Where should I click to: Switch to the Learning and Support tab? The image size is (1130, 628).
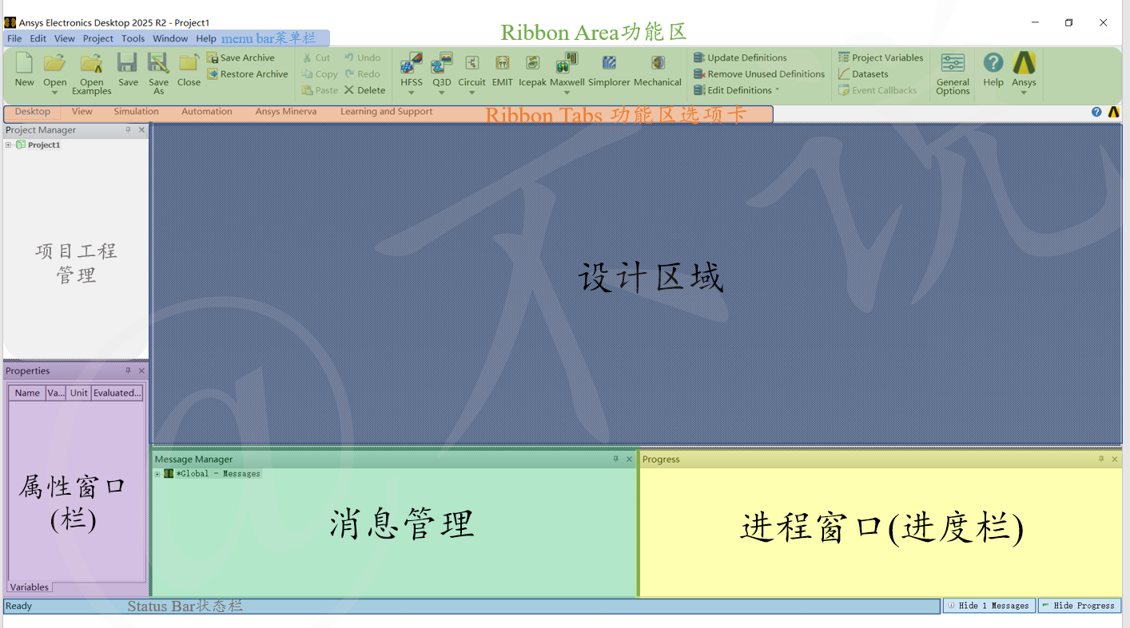(387, 112)
